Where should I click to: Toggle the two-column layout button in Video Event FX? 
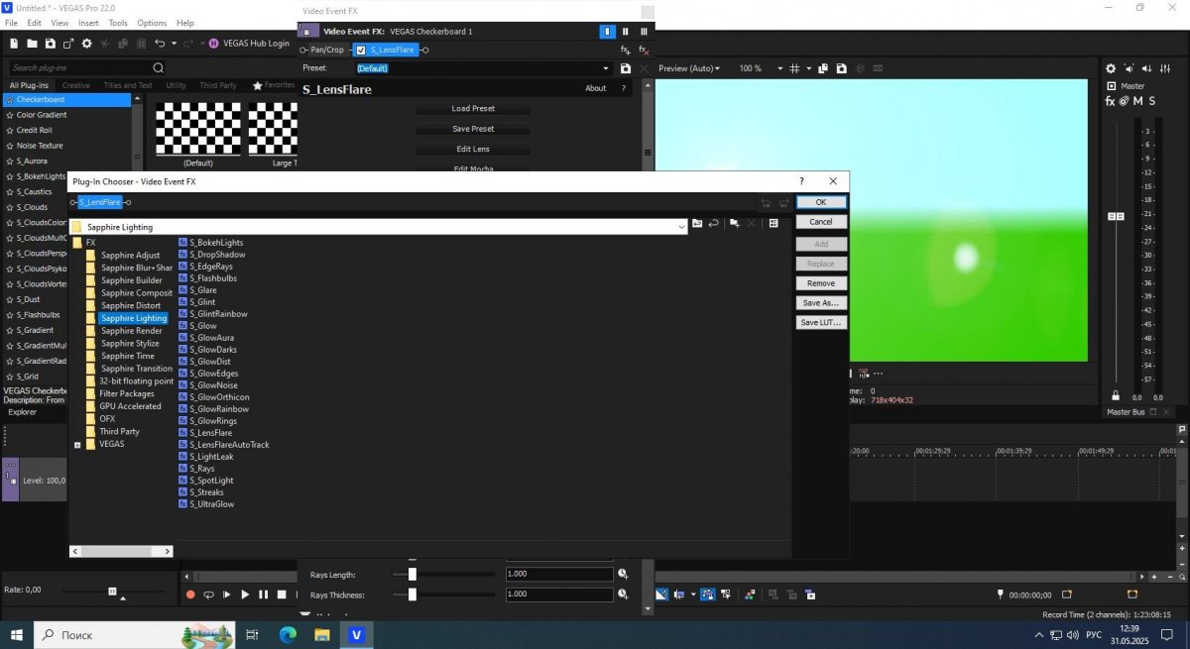[x=626, y=32]
